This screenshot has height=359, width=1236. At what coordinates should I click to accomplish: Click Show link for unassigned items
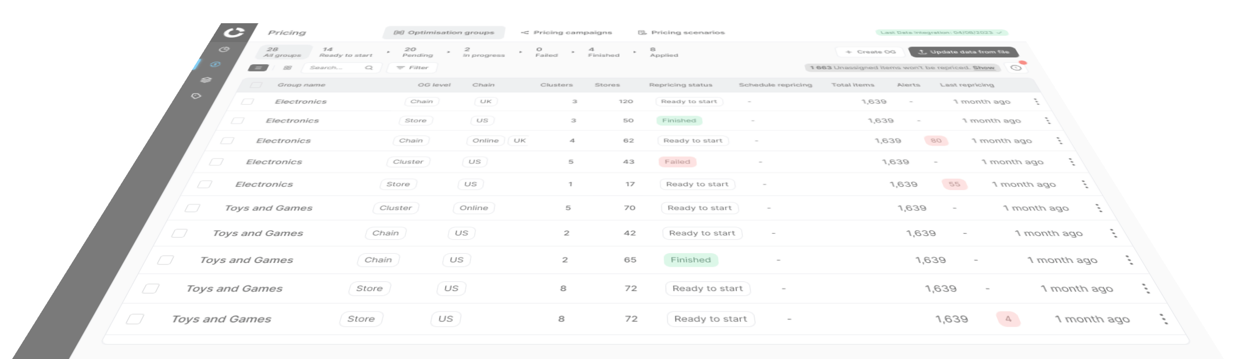coord(983,68)
